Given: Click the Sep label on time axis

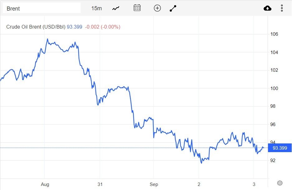Looking at the screenshot, I should coord(154,184).
